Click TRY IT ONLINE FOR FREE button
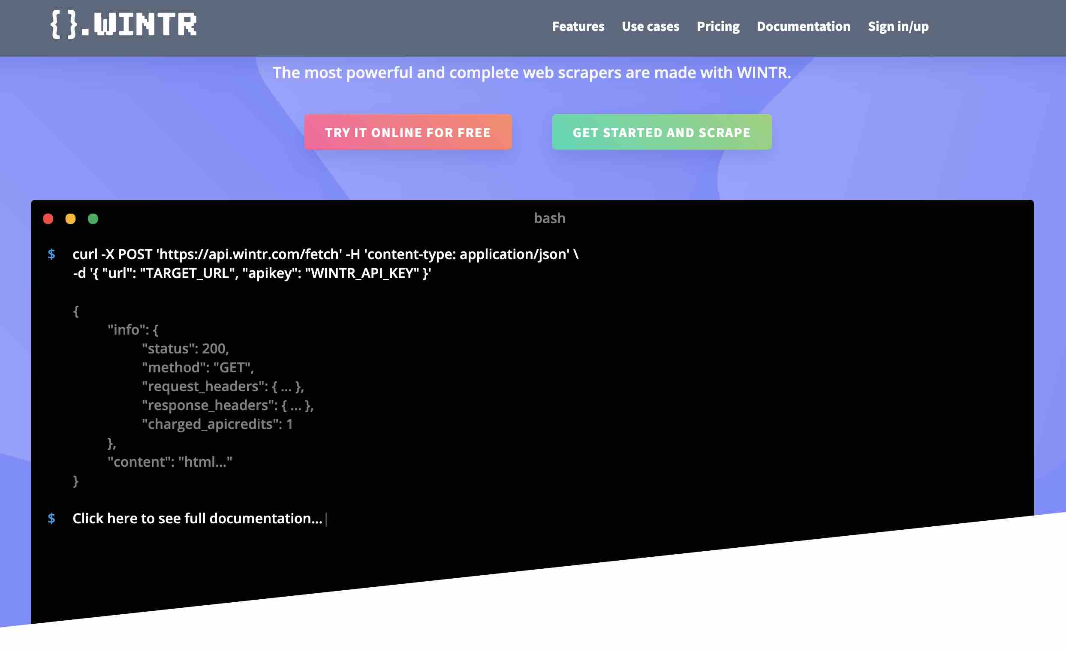The width and height of the screenshot is (1066, 652). tap(407, 132)
